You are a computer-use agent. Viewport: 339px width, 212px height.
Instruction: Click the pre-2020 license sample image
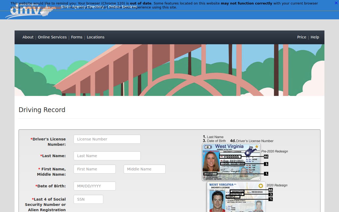click(231, 162)
